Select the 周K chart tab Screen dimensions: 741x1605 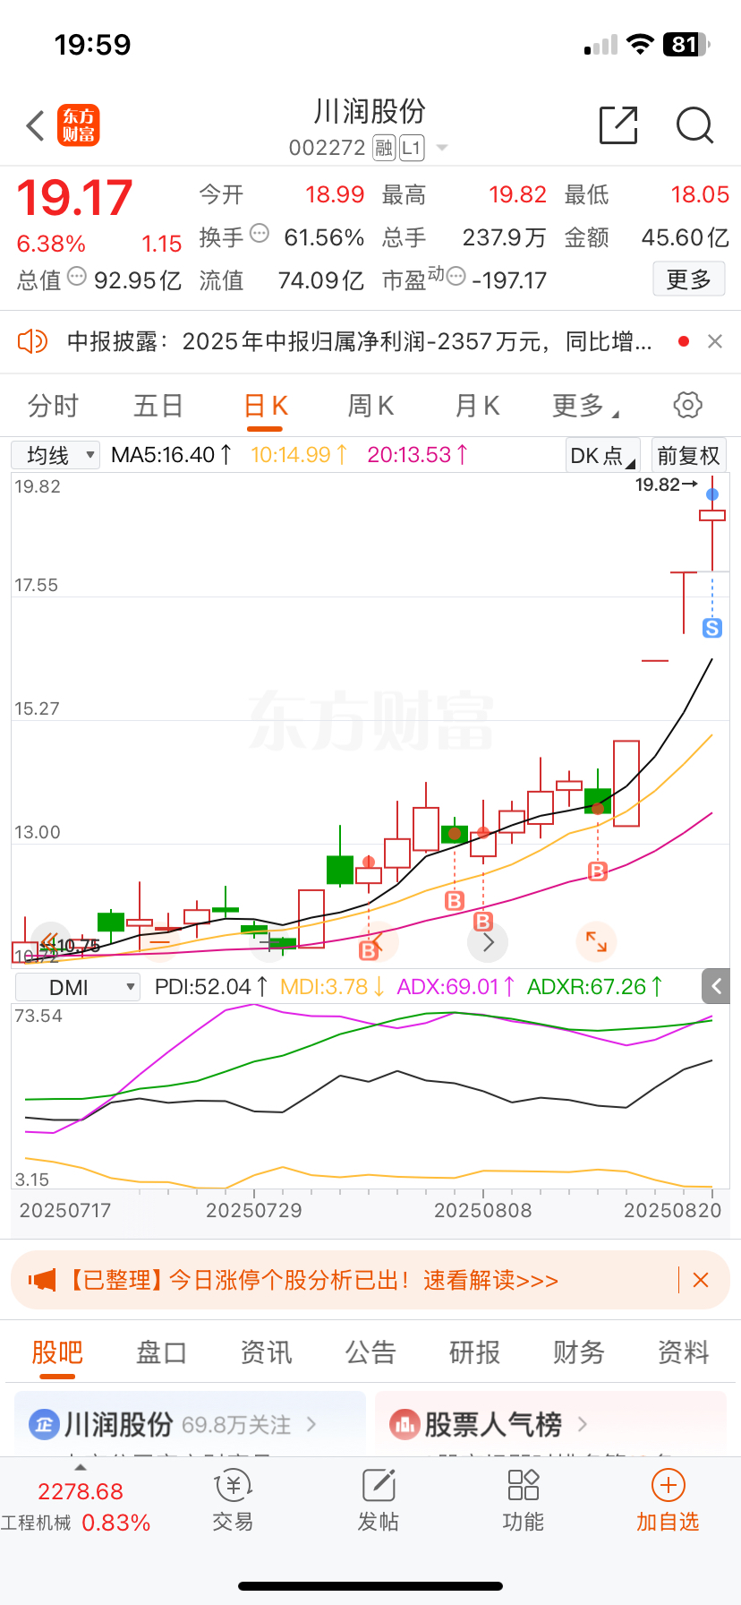[x=370, y=406]
